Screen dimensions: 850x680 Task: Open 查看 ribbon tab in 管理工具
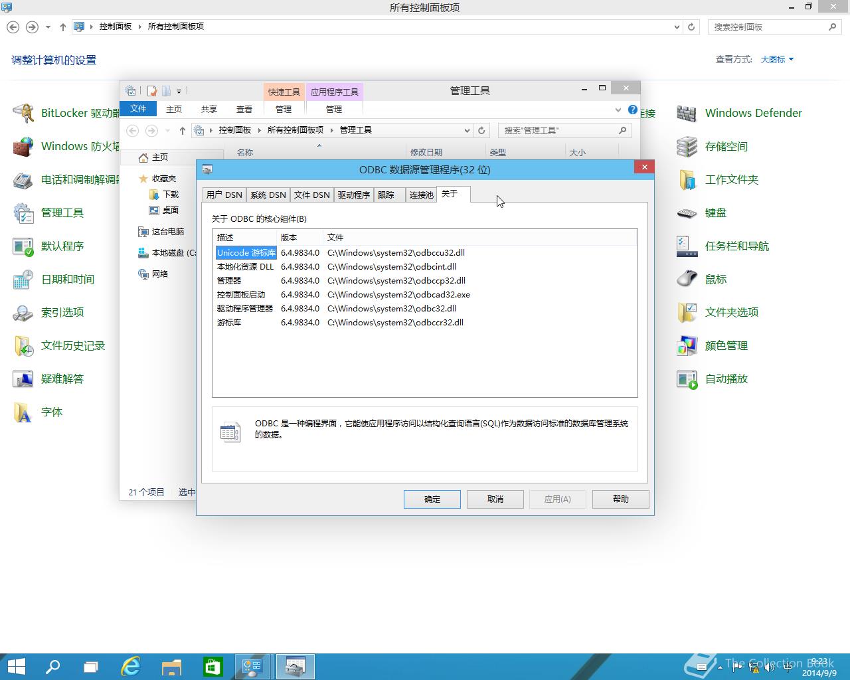pos(244,109)
